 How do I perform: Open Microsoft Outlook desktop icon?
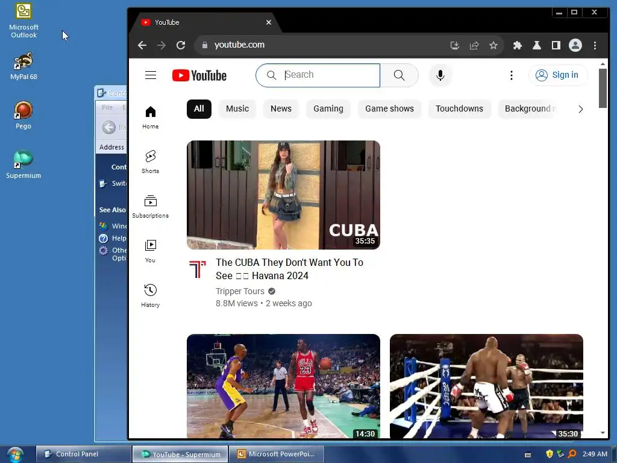tap(23, 20)
